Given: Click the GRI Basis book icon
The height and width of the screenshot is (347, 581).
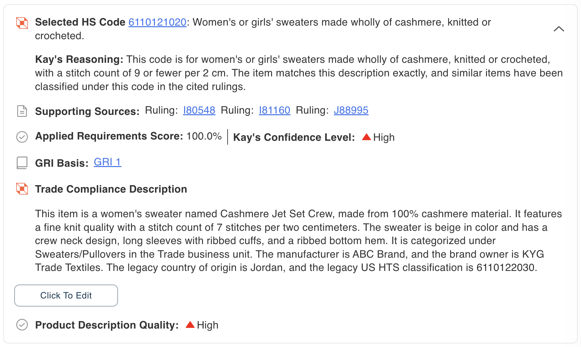Looking at the screenshot, I should coord(22,163).
